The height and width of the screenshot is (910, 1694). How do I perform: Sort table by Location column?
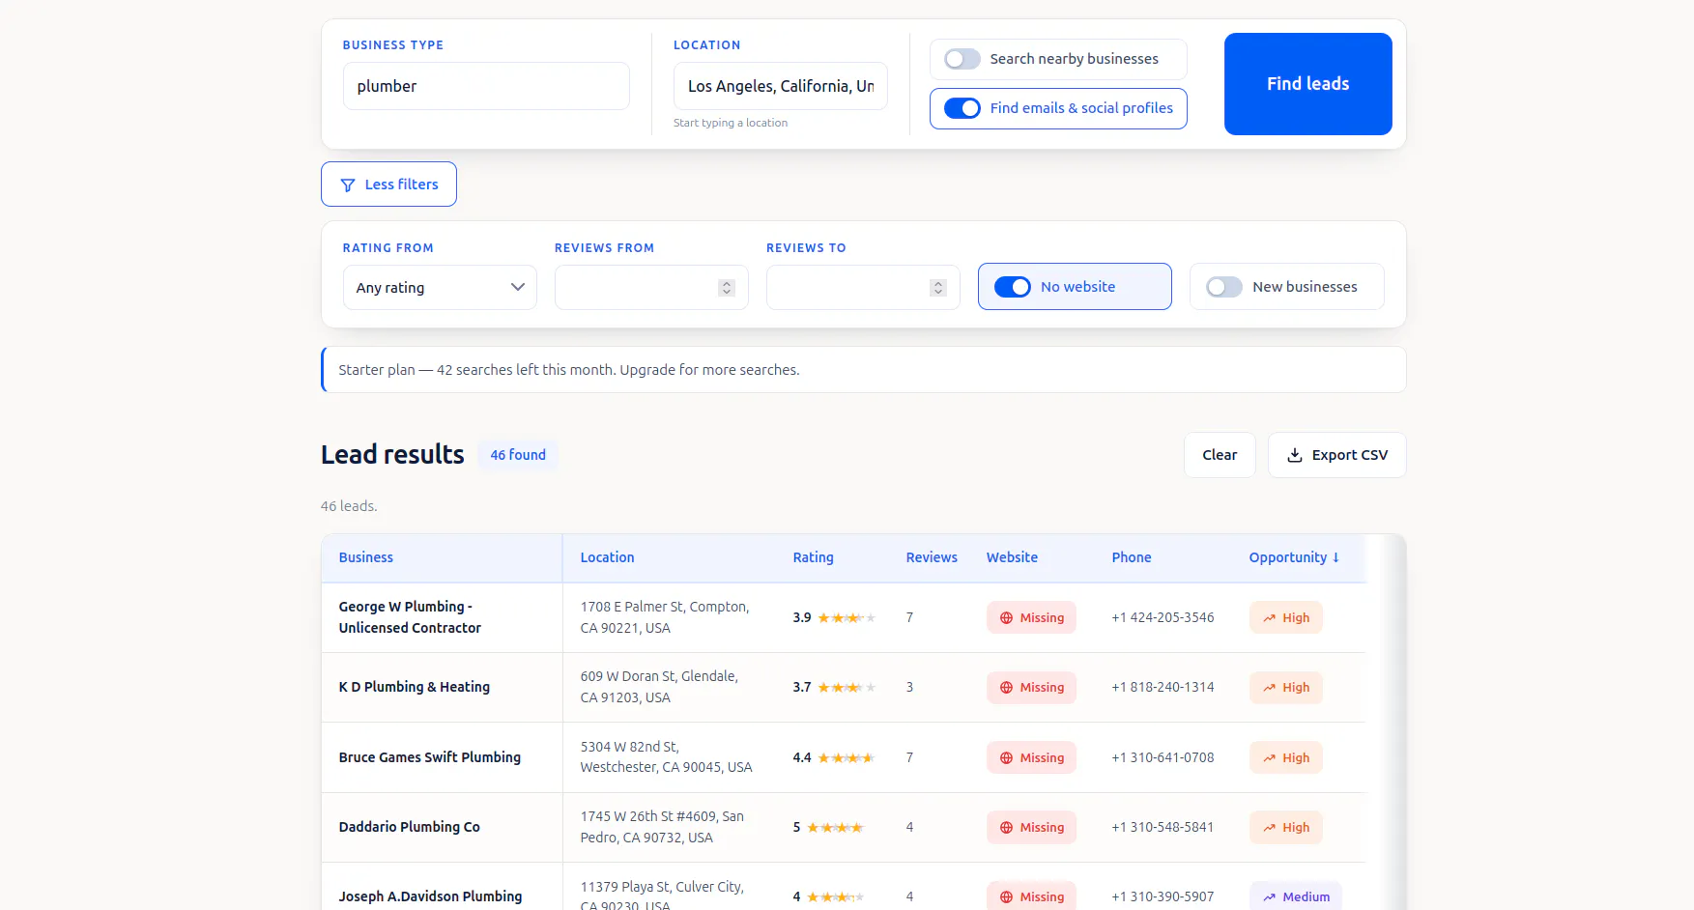[608, 557]
